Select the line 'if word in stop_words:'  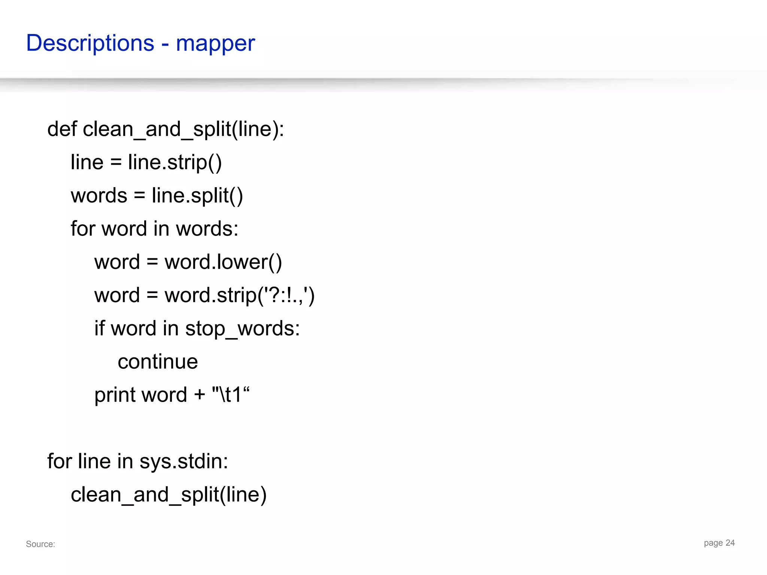tap(197, 329)
